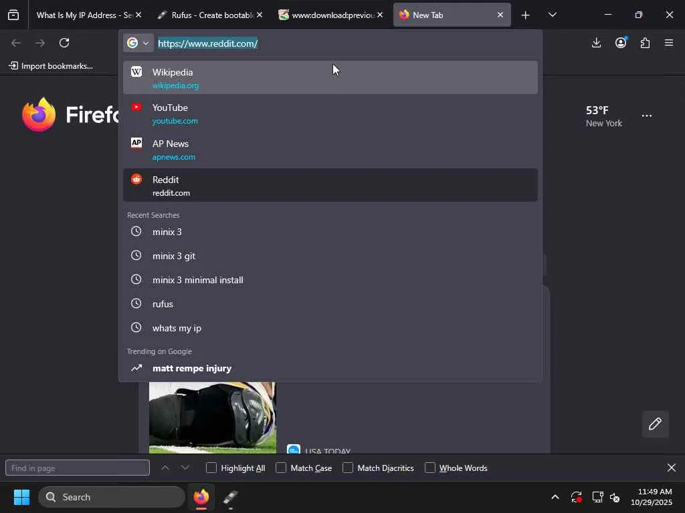This screenshot has height=513, width=685.
Task: Open the Google search engine dropdown
Action: [138, 43]
